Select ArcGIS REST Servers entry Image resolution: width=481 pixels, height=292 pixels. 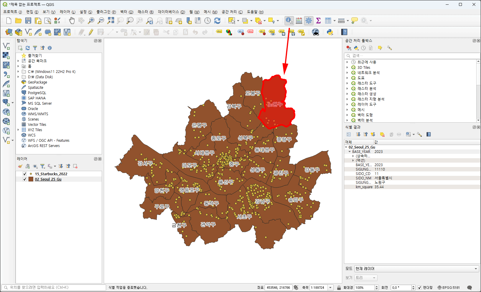click(x=44, y=146)
